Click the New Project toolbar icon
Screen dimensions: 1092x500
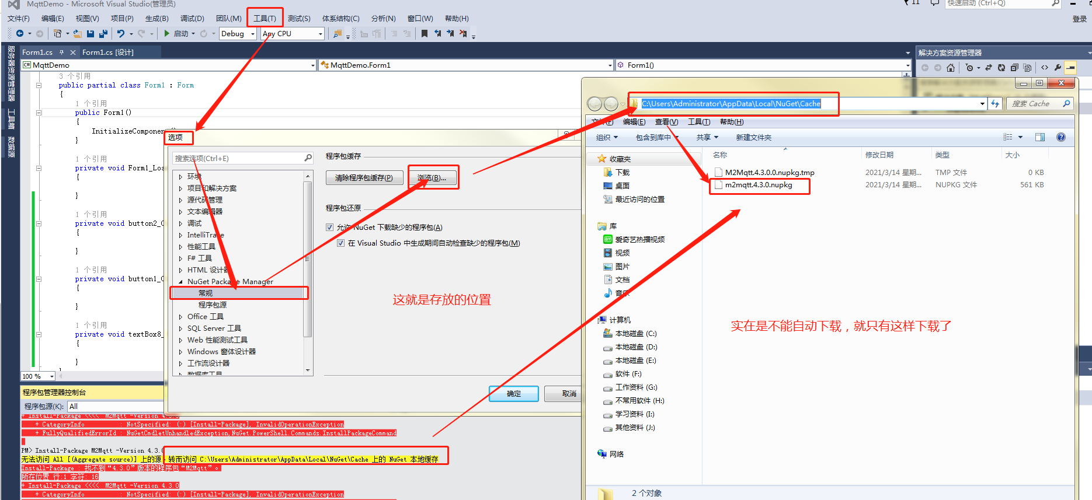tap(57, 33)
